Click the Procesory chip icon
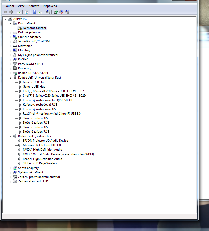Screen dimensions: 209x231 coord(15,68)
